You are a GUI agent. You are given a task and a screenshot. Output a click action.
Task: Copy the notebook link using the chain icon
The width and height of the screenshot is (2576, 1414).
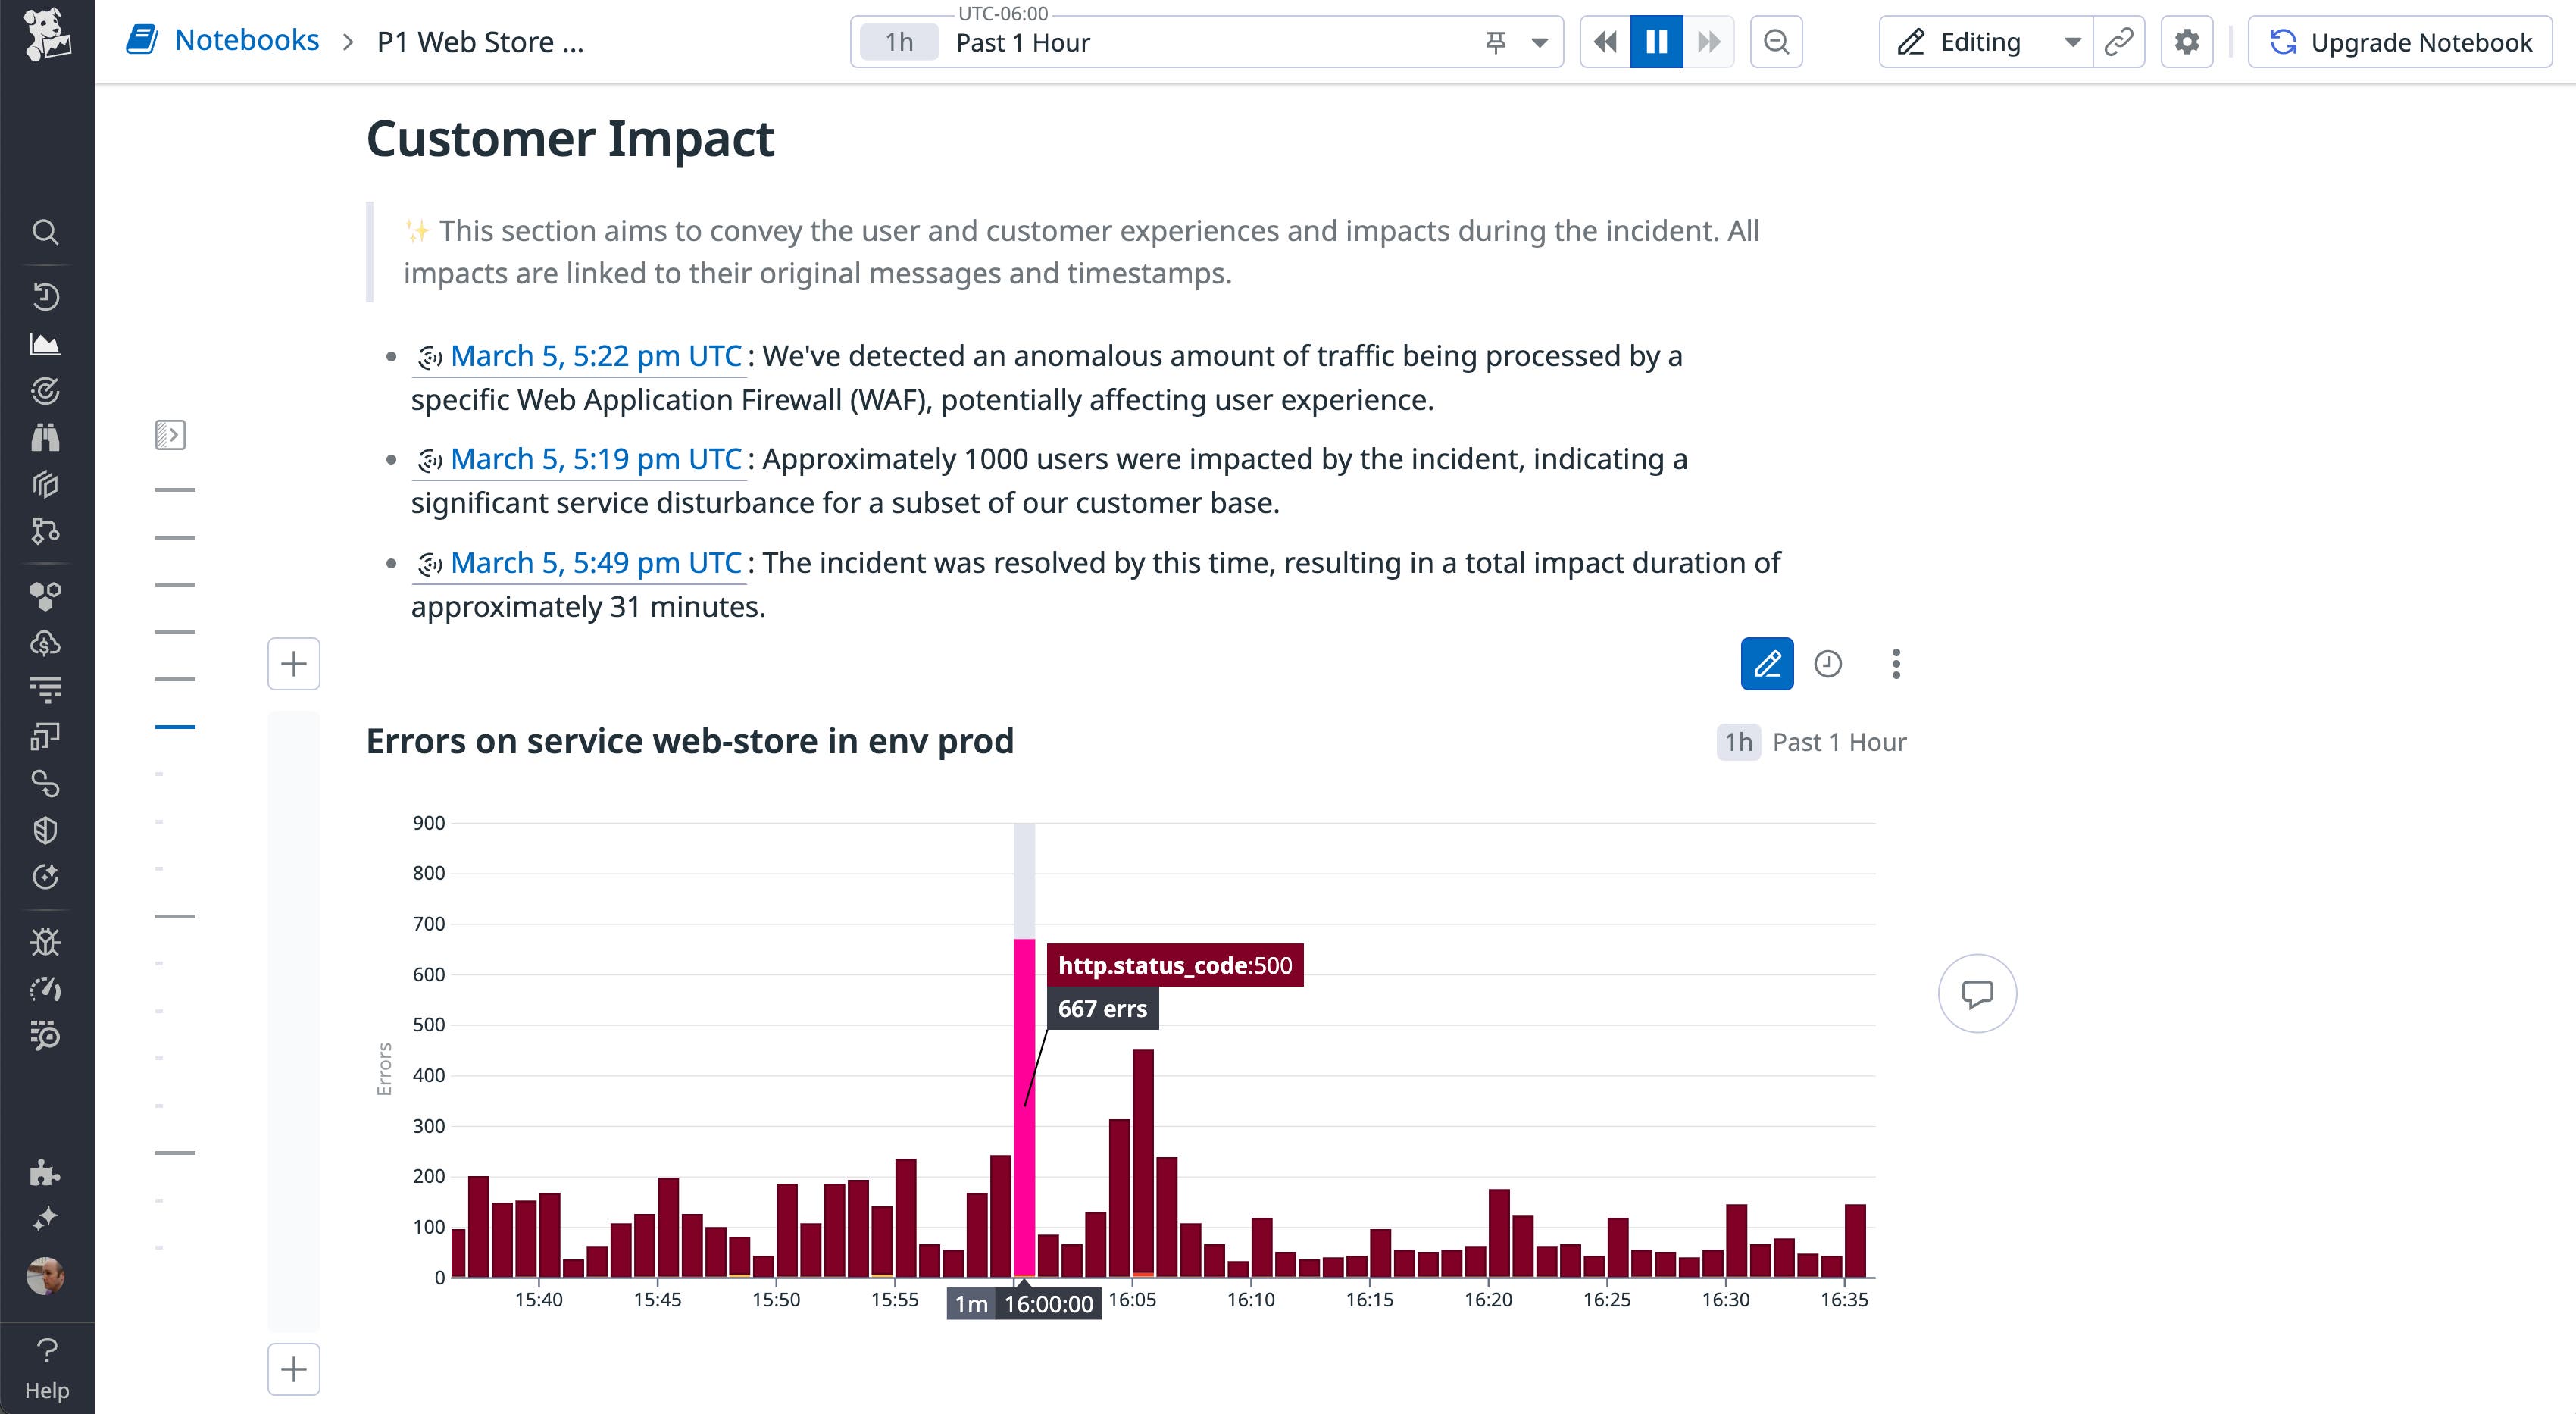2120,42
